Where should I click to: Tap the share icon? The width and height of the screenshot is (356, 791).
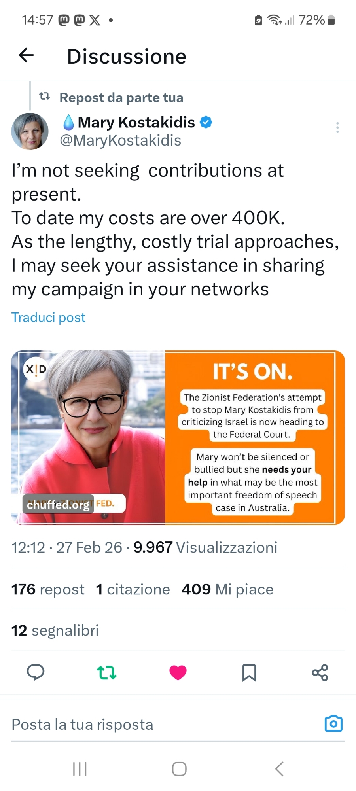[320, 672]
